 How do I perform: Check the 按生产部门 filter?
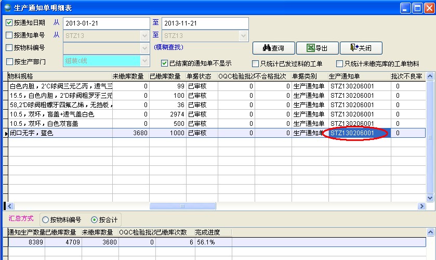pos(9,61)
